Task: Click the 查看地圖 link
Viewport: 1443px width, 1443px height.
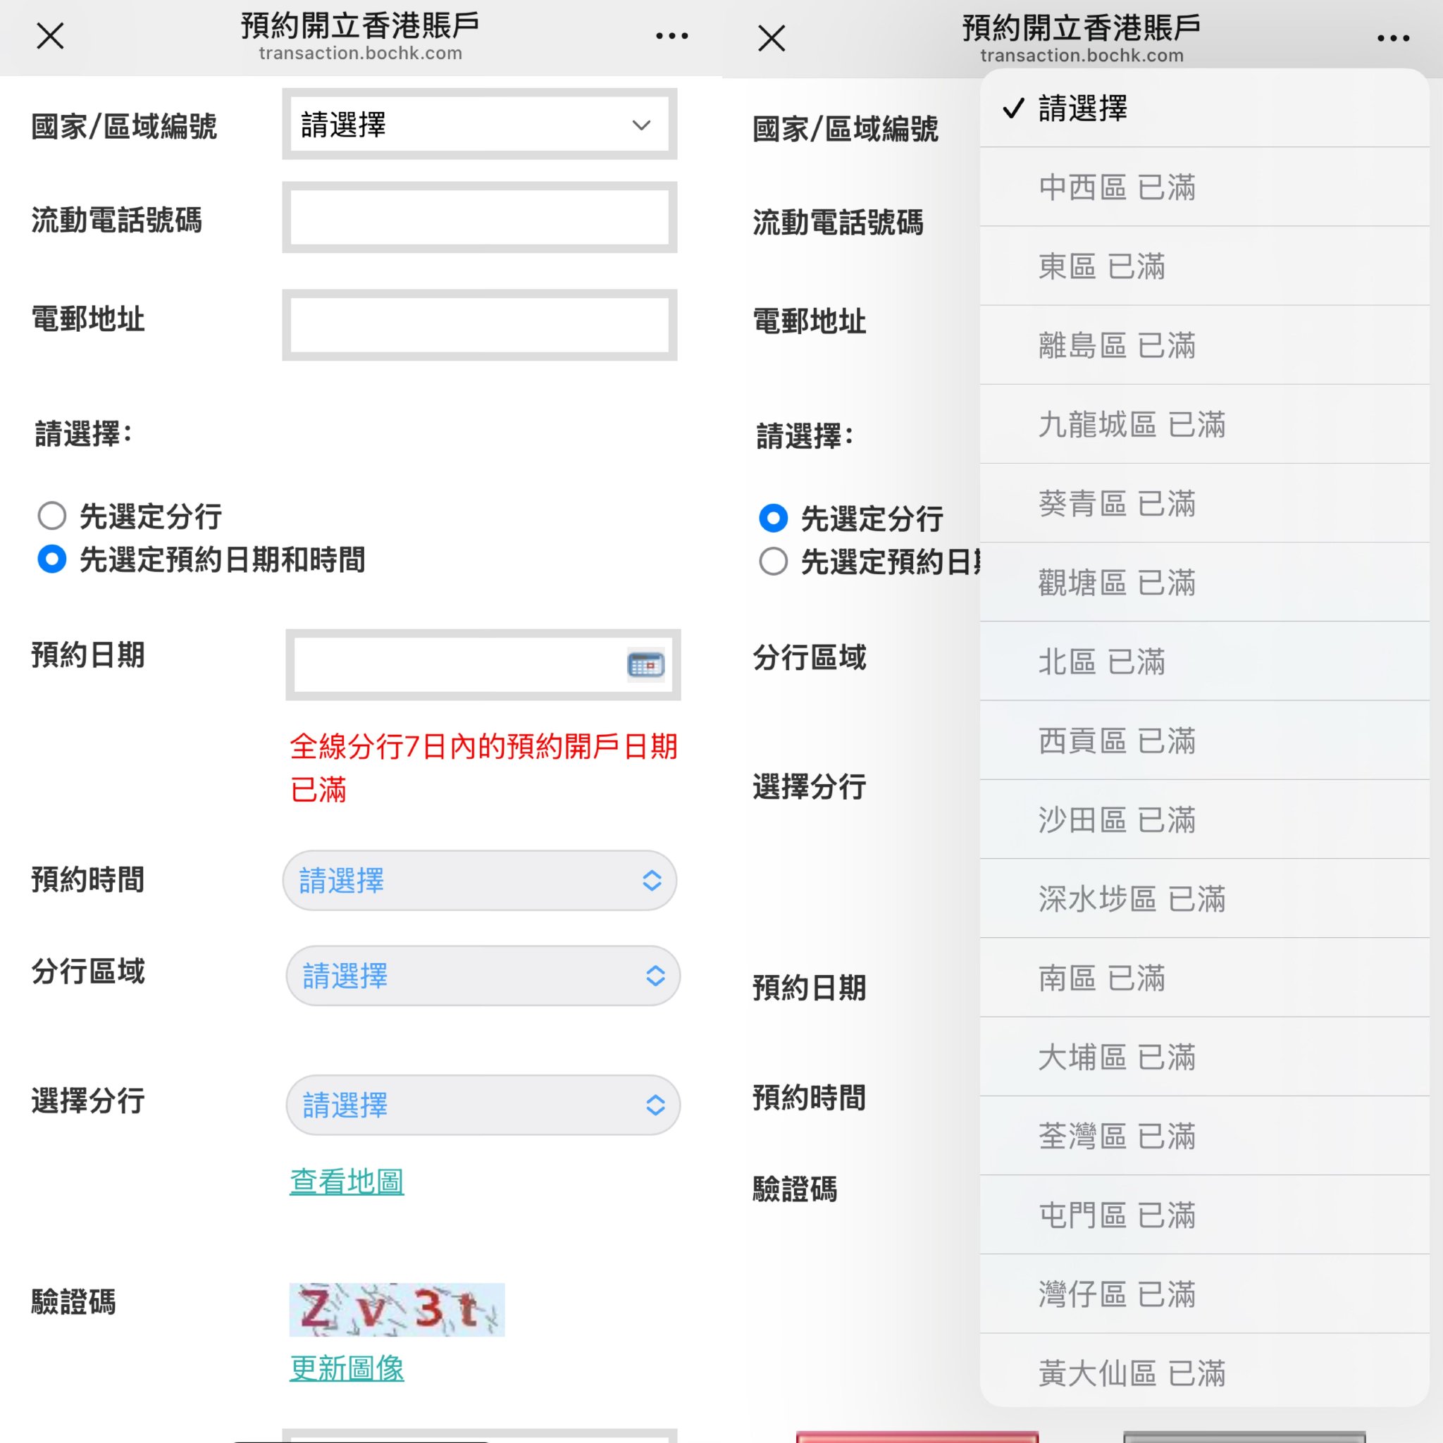Action: click(347, 1181)
